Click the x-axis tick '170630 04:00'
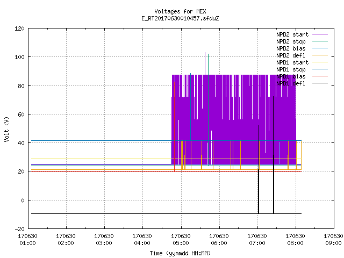The height and width of the screenshot is (258, 344). (x=142, y=240)
